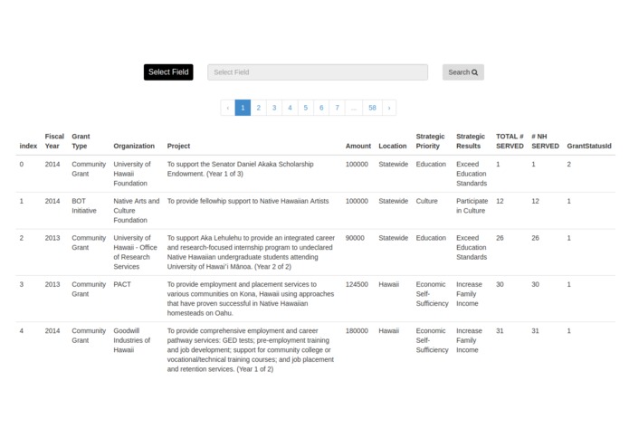The width and height of the screenshot is (629, 447).
Task: Click the amount 124500 cell
Action: click(357, 284)
